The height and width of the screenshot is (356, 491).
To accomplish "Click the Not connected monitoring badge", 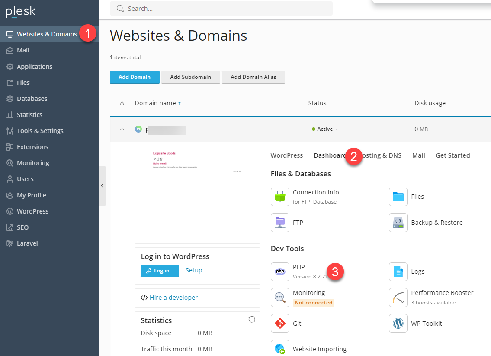I will point(314,303).
